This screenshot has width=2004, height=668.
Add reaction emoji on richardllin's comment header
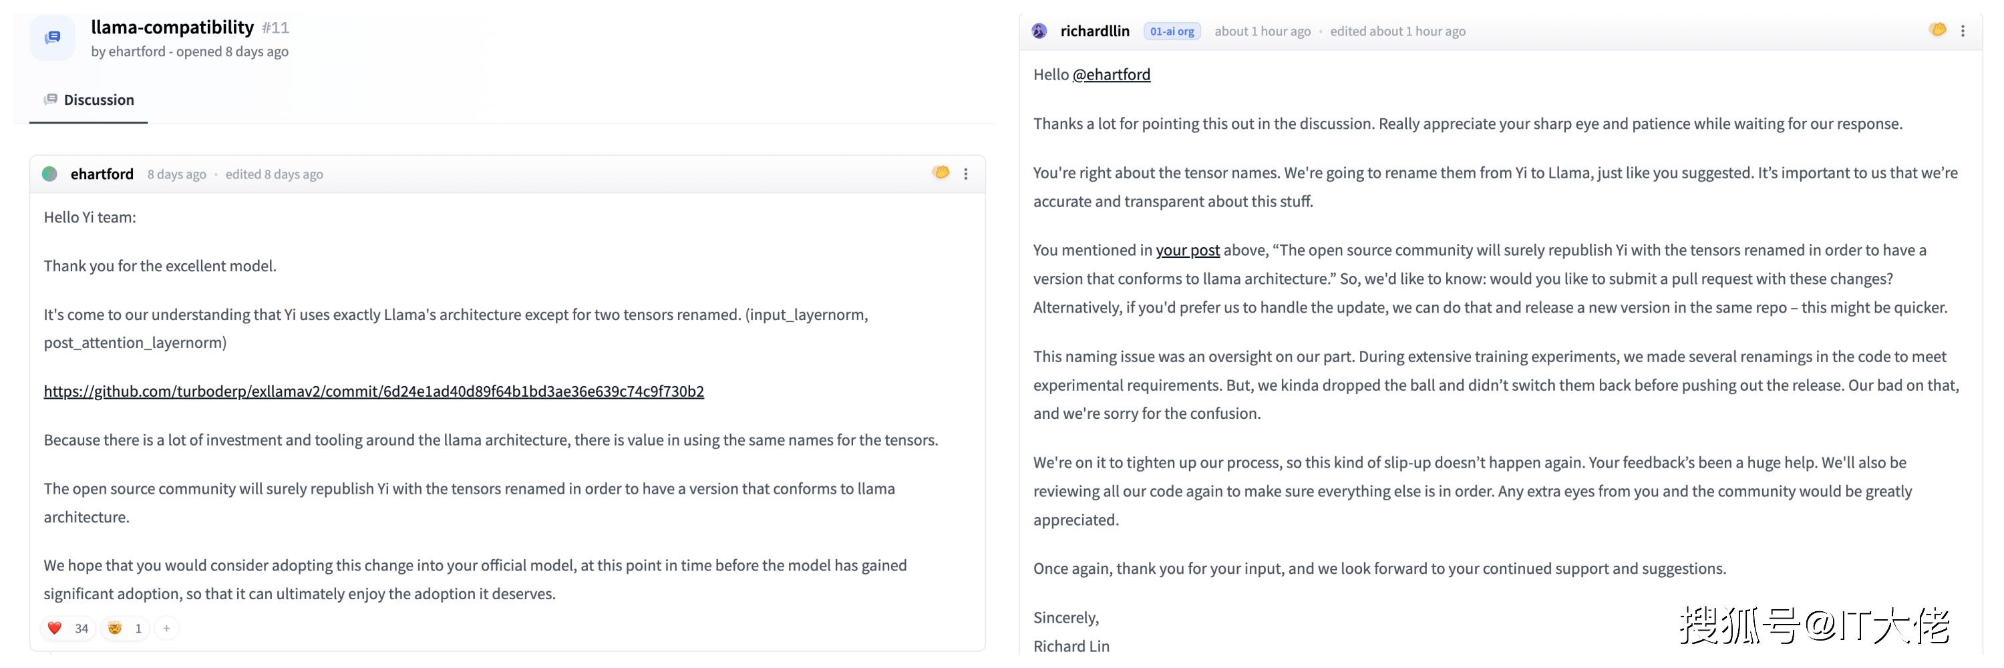(1937, 29)
